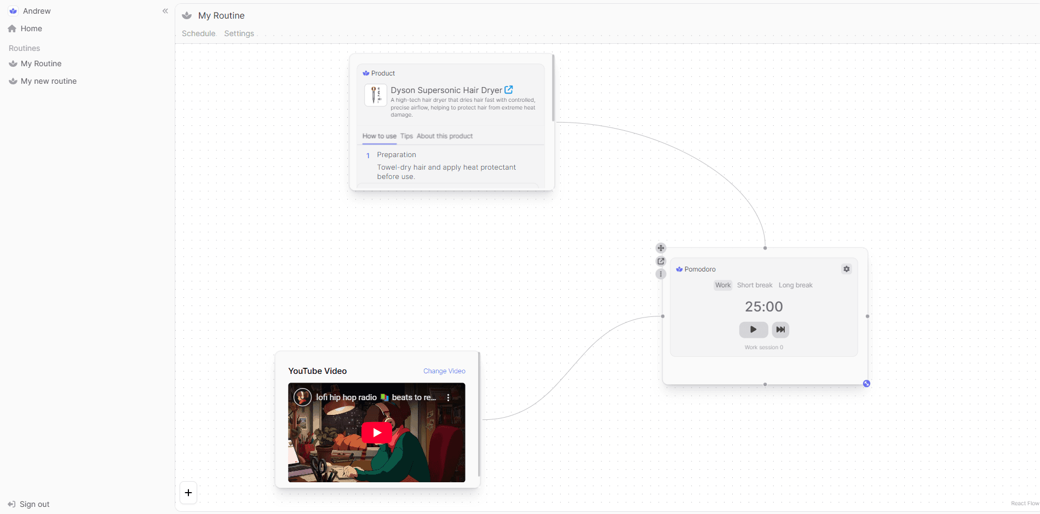Click the blue resize handle on Pomodoro node
This screenshot has height=514, width=1040.
pos(866,384)
